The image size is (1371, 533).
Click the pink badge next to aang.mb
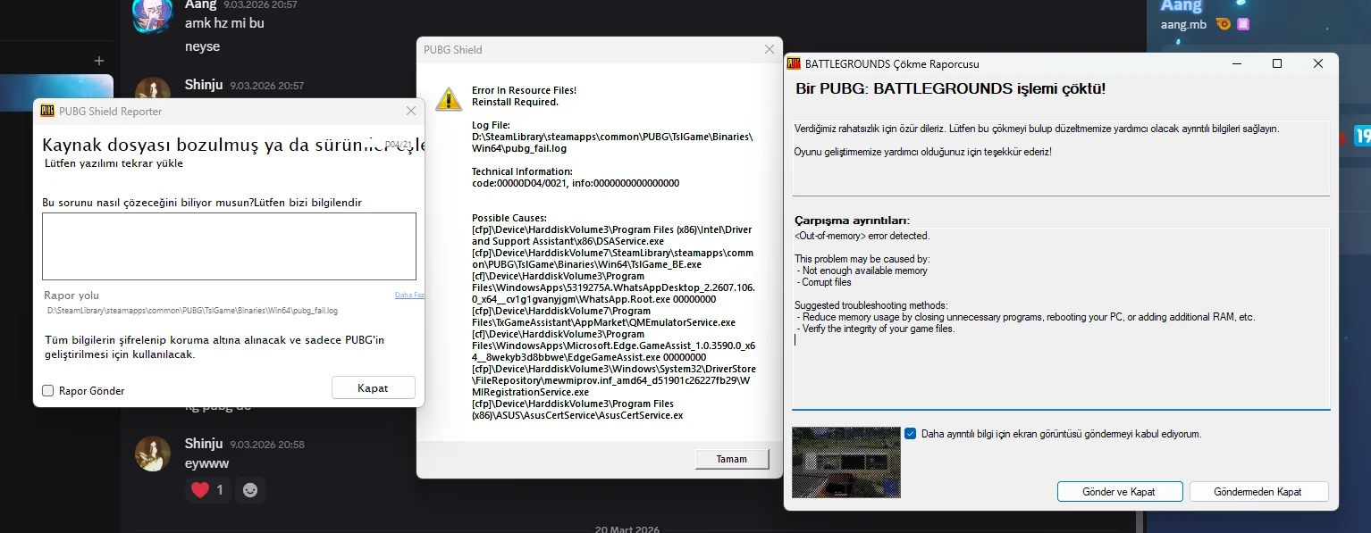(x=1243, y=24)
